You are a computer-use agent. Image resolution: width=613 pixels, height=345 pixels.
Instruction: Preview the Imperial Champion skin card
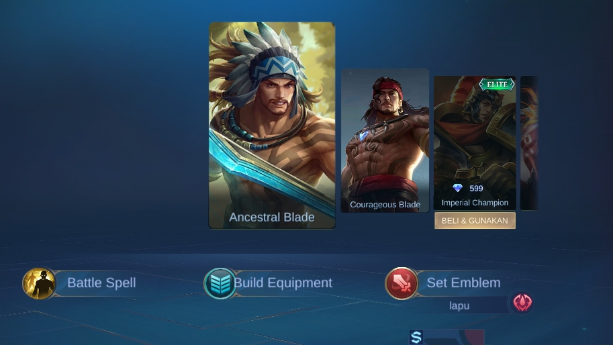475,143
